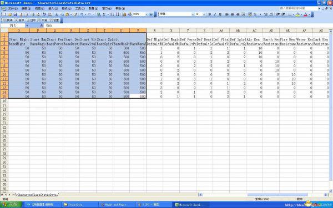Click the Save icon in the toolbar
The width and height of the screenshot is (333, 208).
16,14
